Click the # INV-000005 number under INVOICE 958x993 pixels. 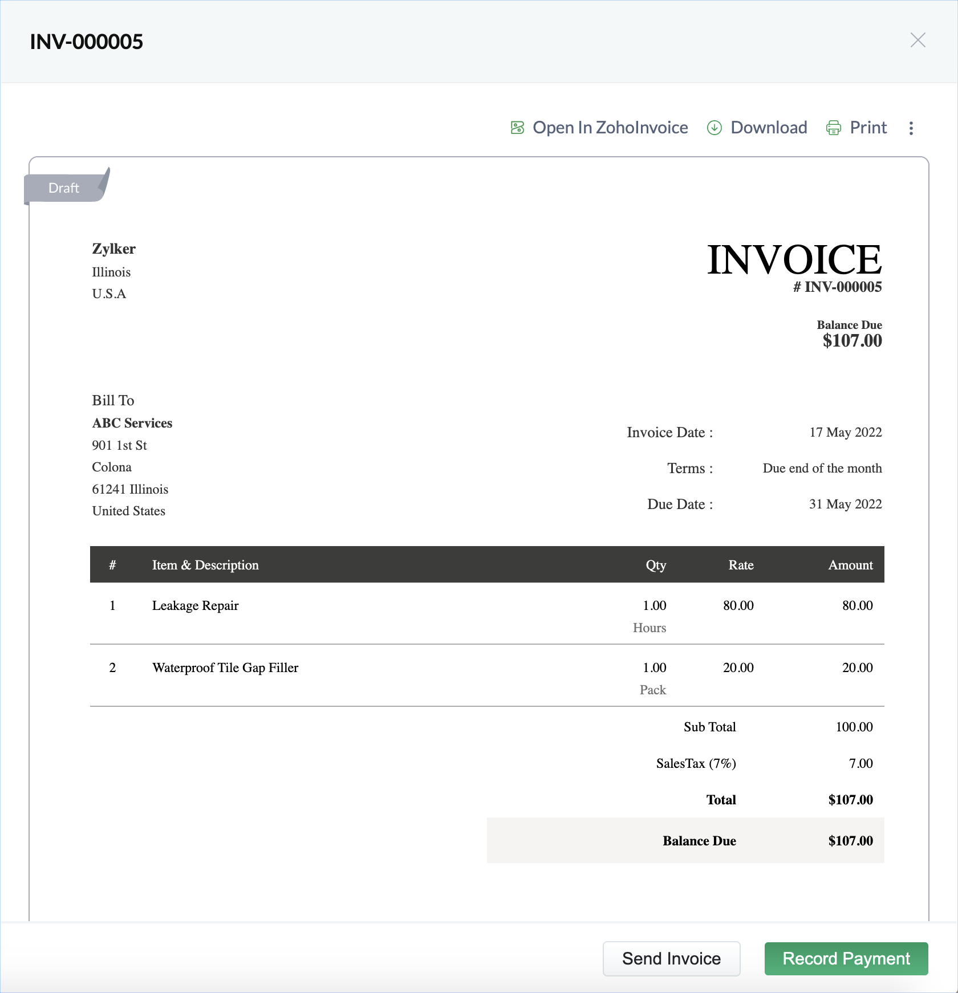837,287
